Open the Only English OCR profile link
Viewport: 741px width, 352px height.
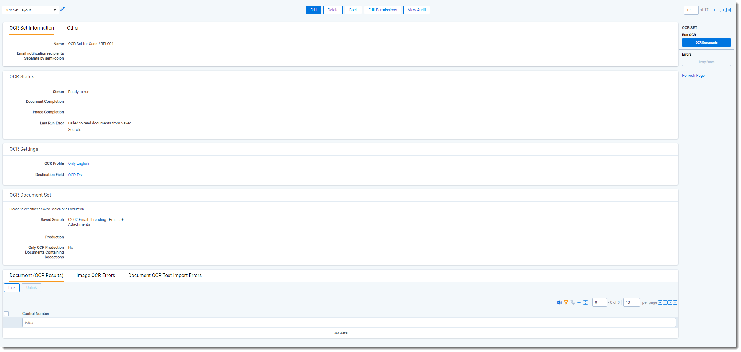click(x=78, y=164)
